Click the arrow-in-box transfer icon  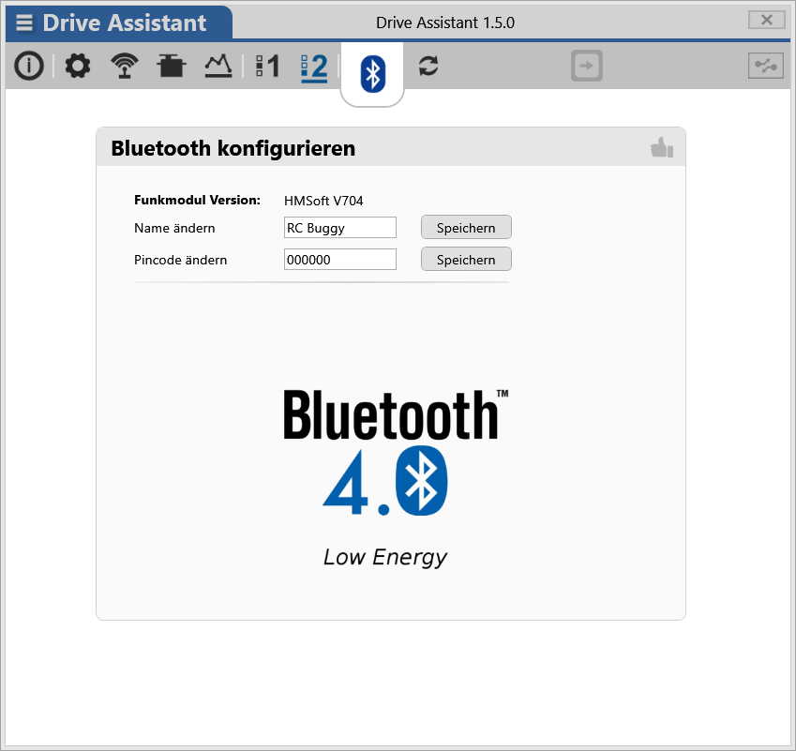(x=587, y=66)
